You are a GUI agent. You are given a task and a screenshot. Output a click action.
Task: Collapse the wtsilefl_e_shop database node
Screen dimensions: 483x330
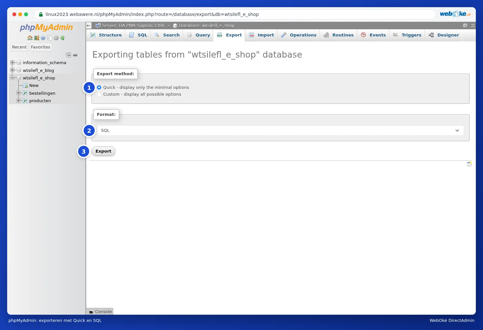pos(12,78)
